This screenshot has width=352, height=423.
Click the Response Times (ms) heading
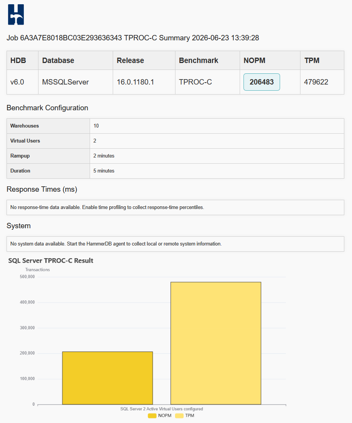[42, 189]
